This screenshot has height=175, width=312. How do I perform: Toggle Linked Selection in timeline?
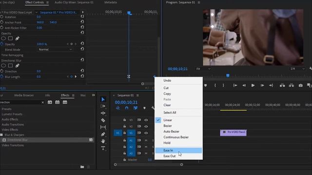coord(136,108)
